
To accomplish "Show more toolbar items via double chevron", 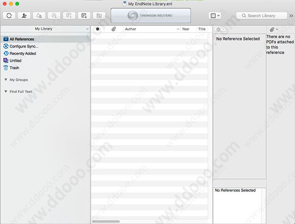I will pyautogui.click(x=291, y=16).
